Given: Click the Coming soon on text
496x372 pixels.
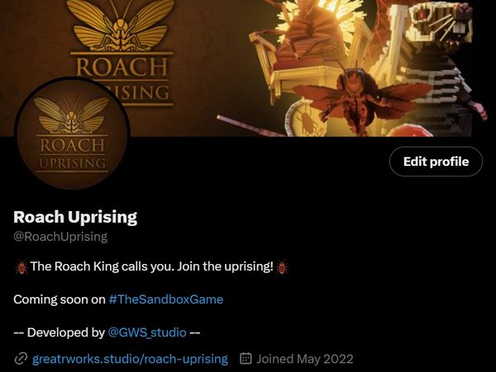Looking at the screenshot, I should (60, 299).
